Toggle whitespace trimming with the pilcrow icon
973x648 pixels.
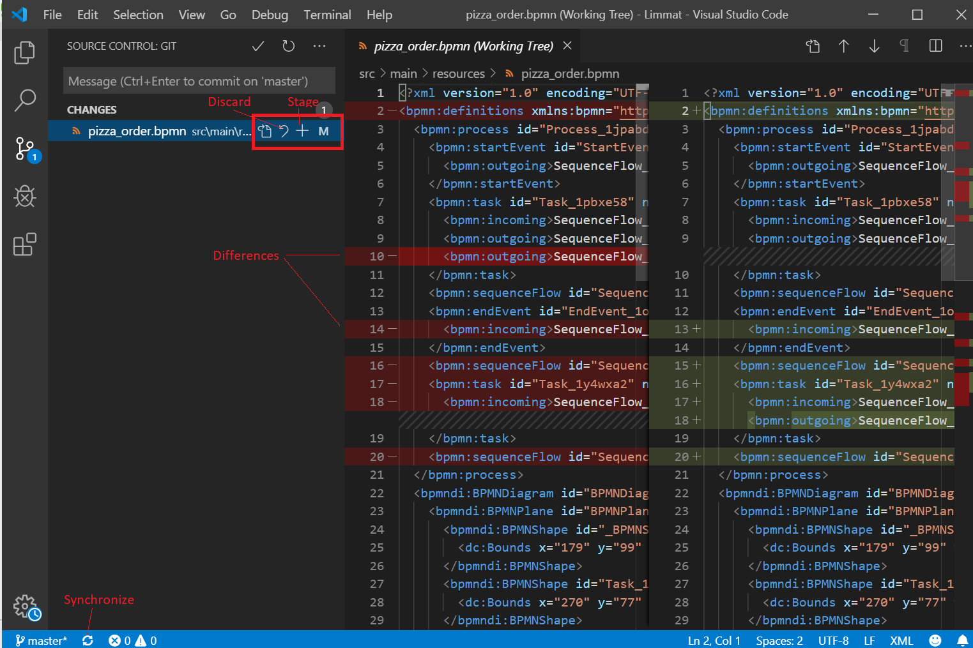(905, 46)
